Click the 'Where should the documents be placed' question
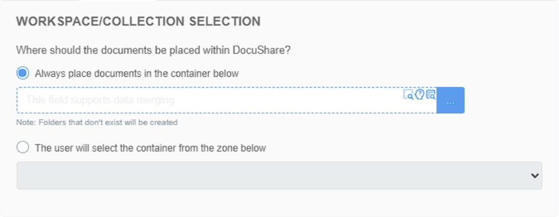 [x=153, y=50]
